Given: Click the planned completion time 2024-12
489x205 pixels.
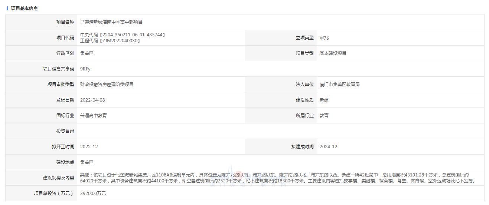Looking at the screenshot, I should pos(328,147).
